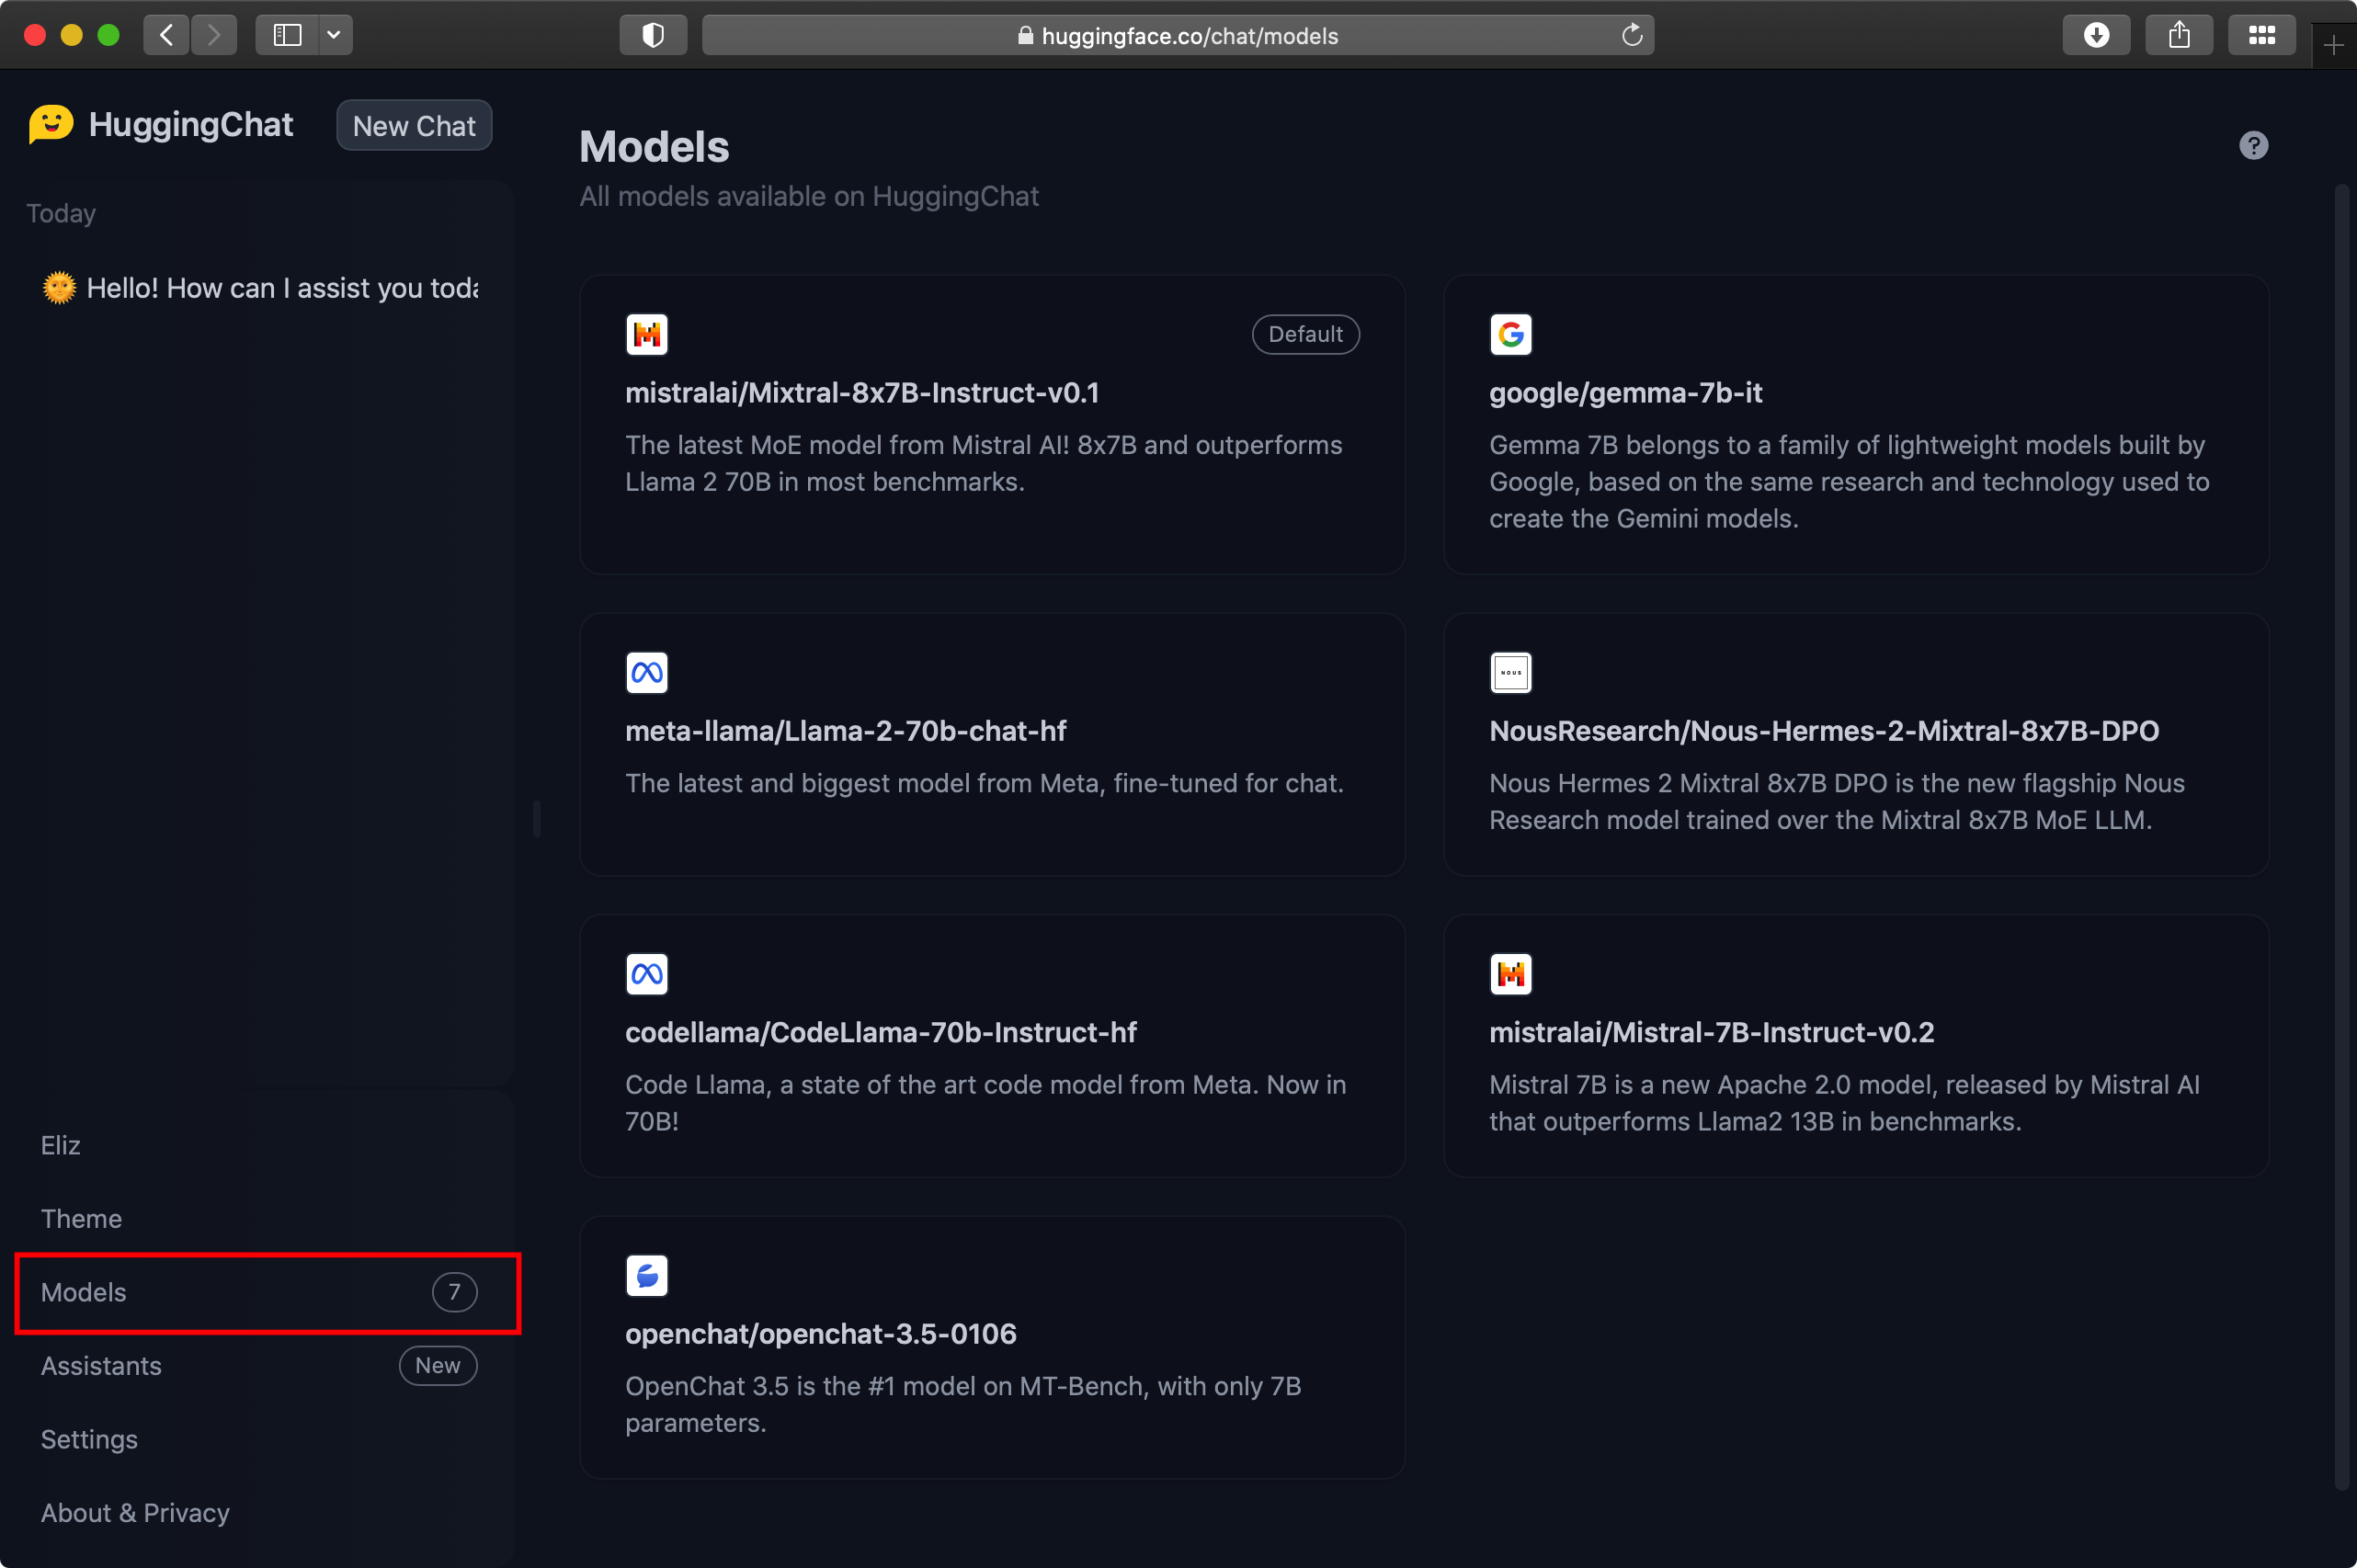
Task: Open Assistants in the sidebar
Action: click(x=258, y=1366)
